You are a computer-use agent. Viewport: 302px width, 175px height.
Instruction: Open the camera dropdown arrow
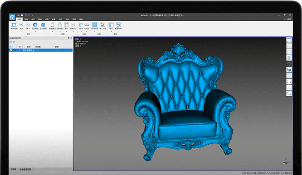67,31
